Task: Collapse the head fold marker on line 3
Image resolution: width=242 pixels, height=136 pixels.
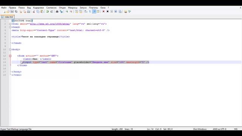Action: pos(10,27)
